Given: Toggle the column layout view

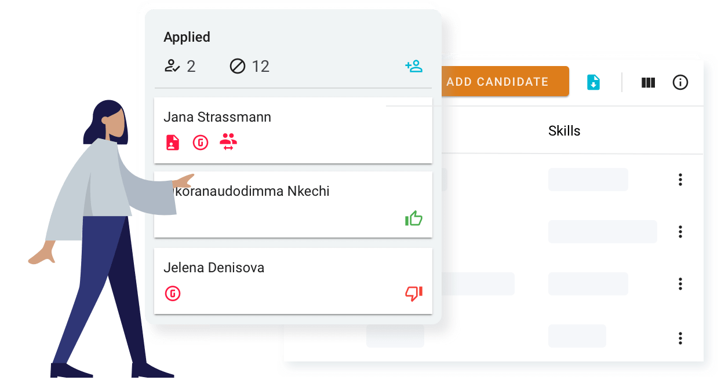Looking at the screenshot, I should (649, 82).
